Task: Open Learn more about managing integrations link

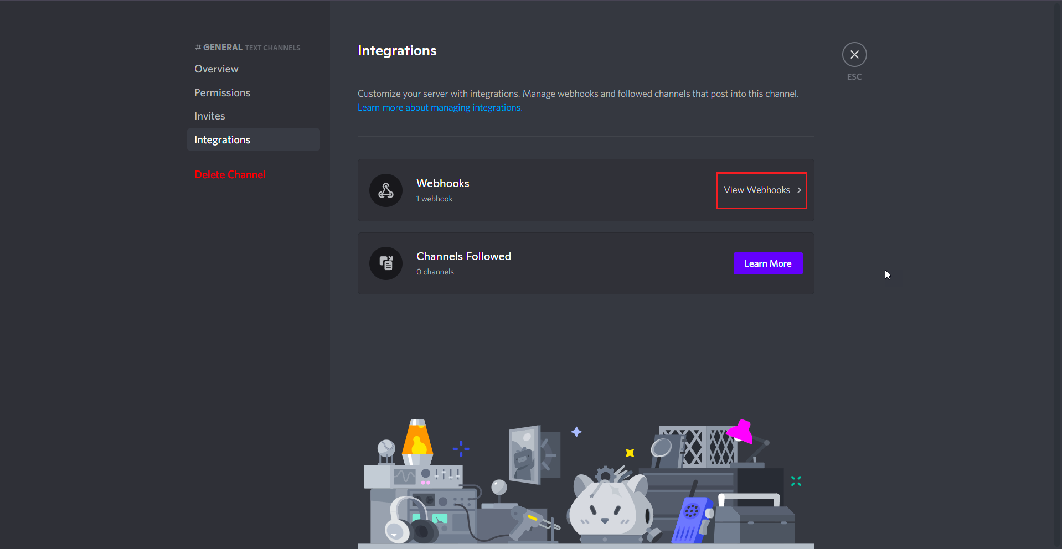Action: coord(440,108)
